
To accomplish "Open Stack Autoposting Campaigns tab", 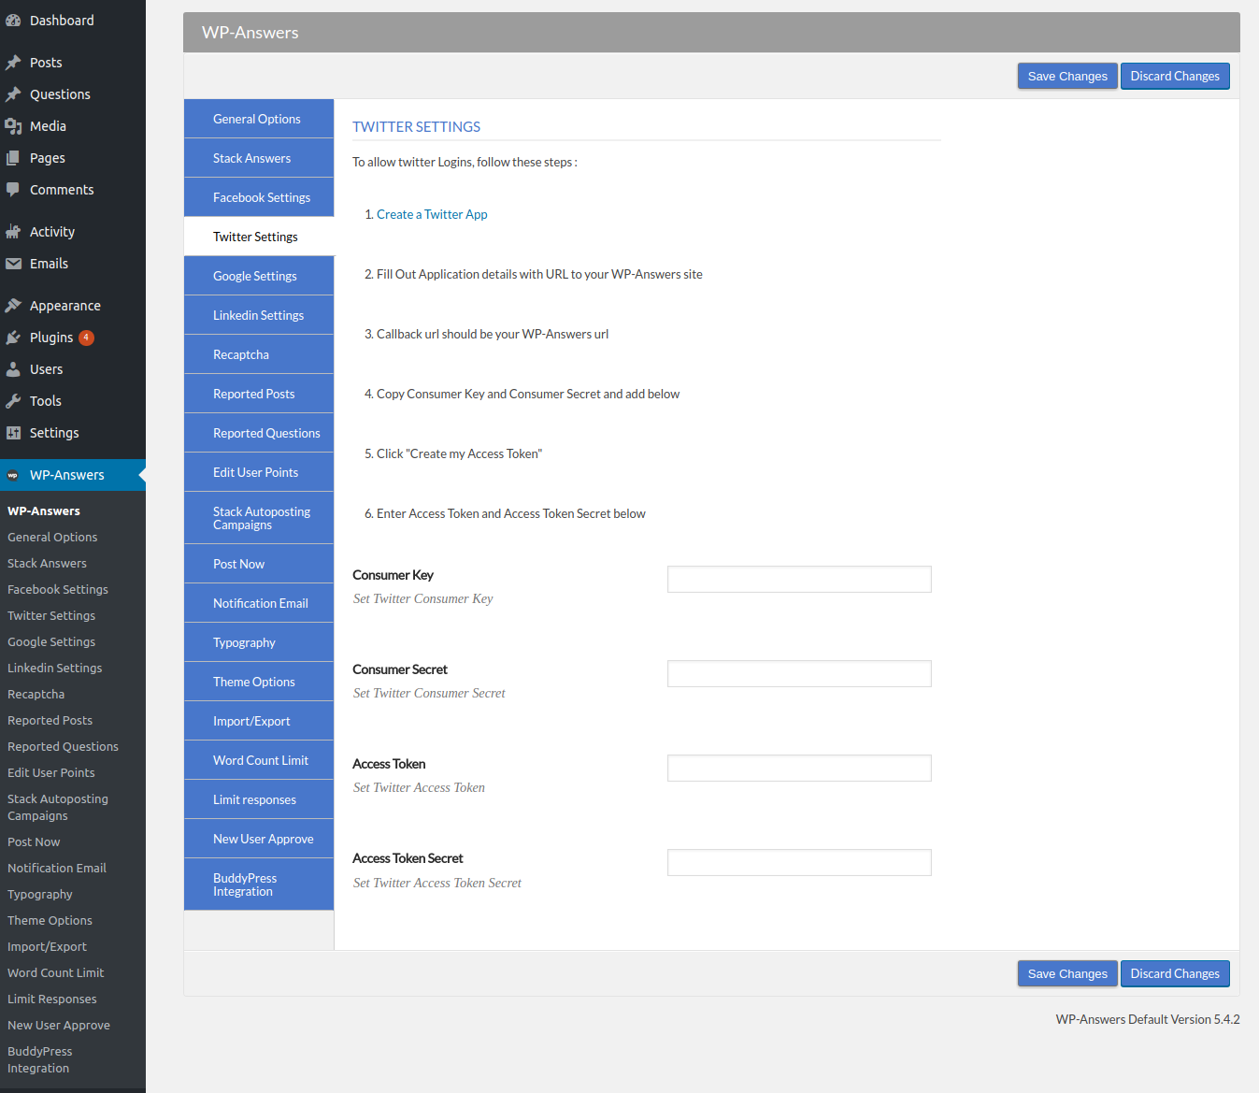I will [x=259, y=518].
